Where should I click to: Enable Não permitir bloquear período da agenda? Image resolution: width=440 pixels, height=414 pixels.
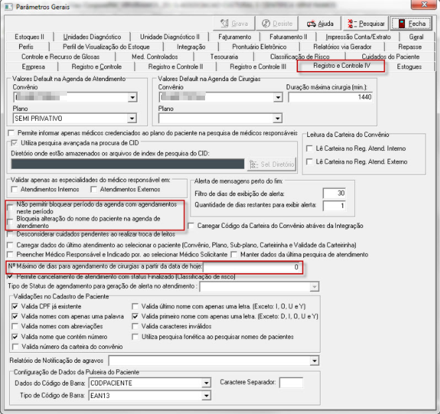click(x=11, y=208)
